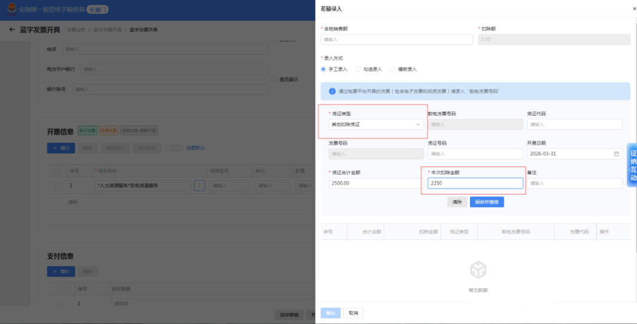Select 手工录入 radio option

(x=323, y=70)
